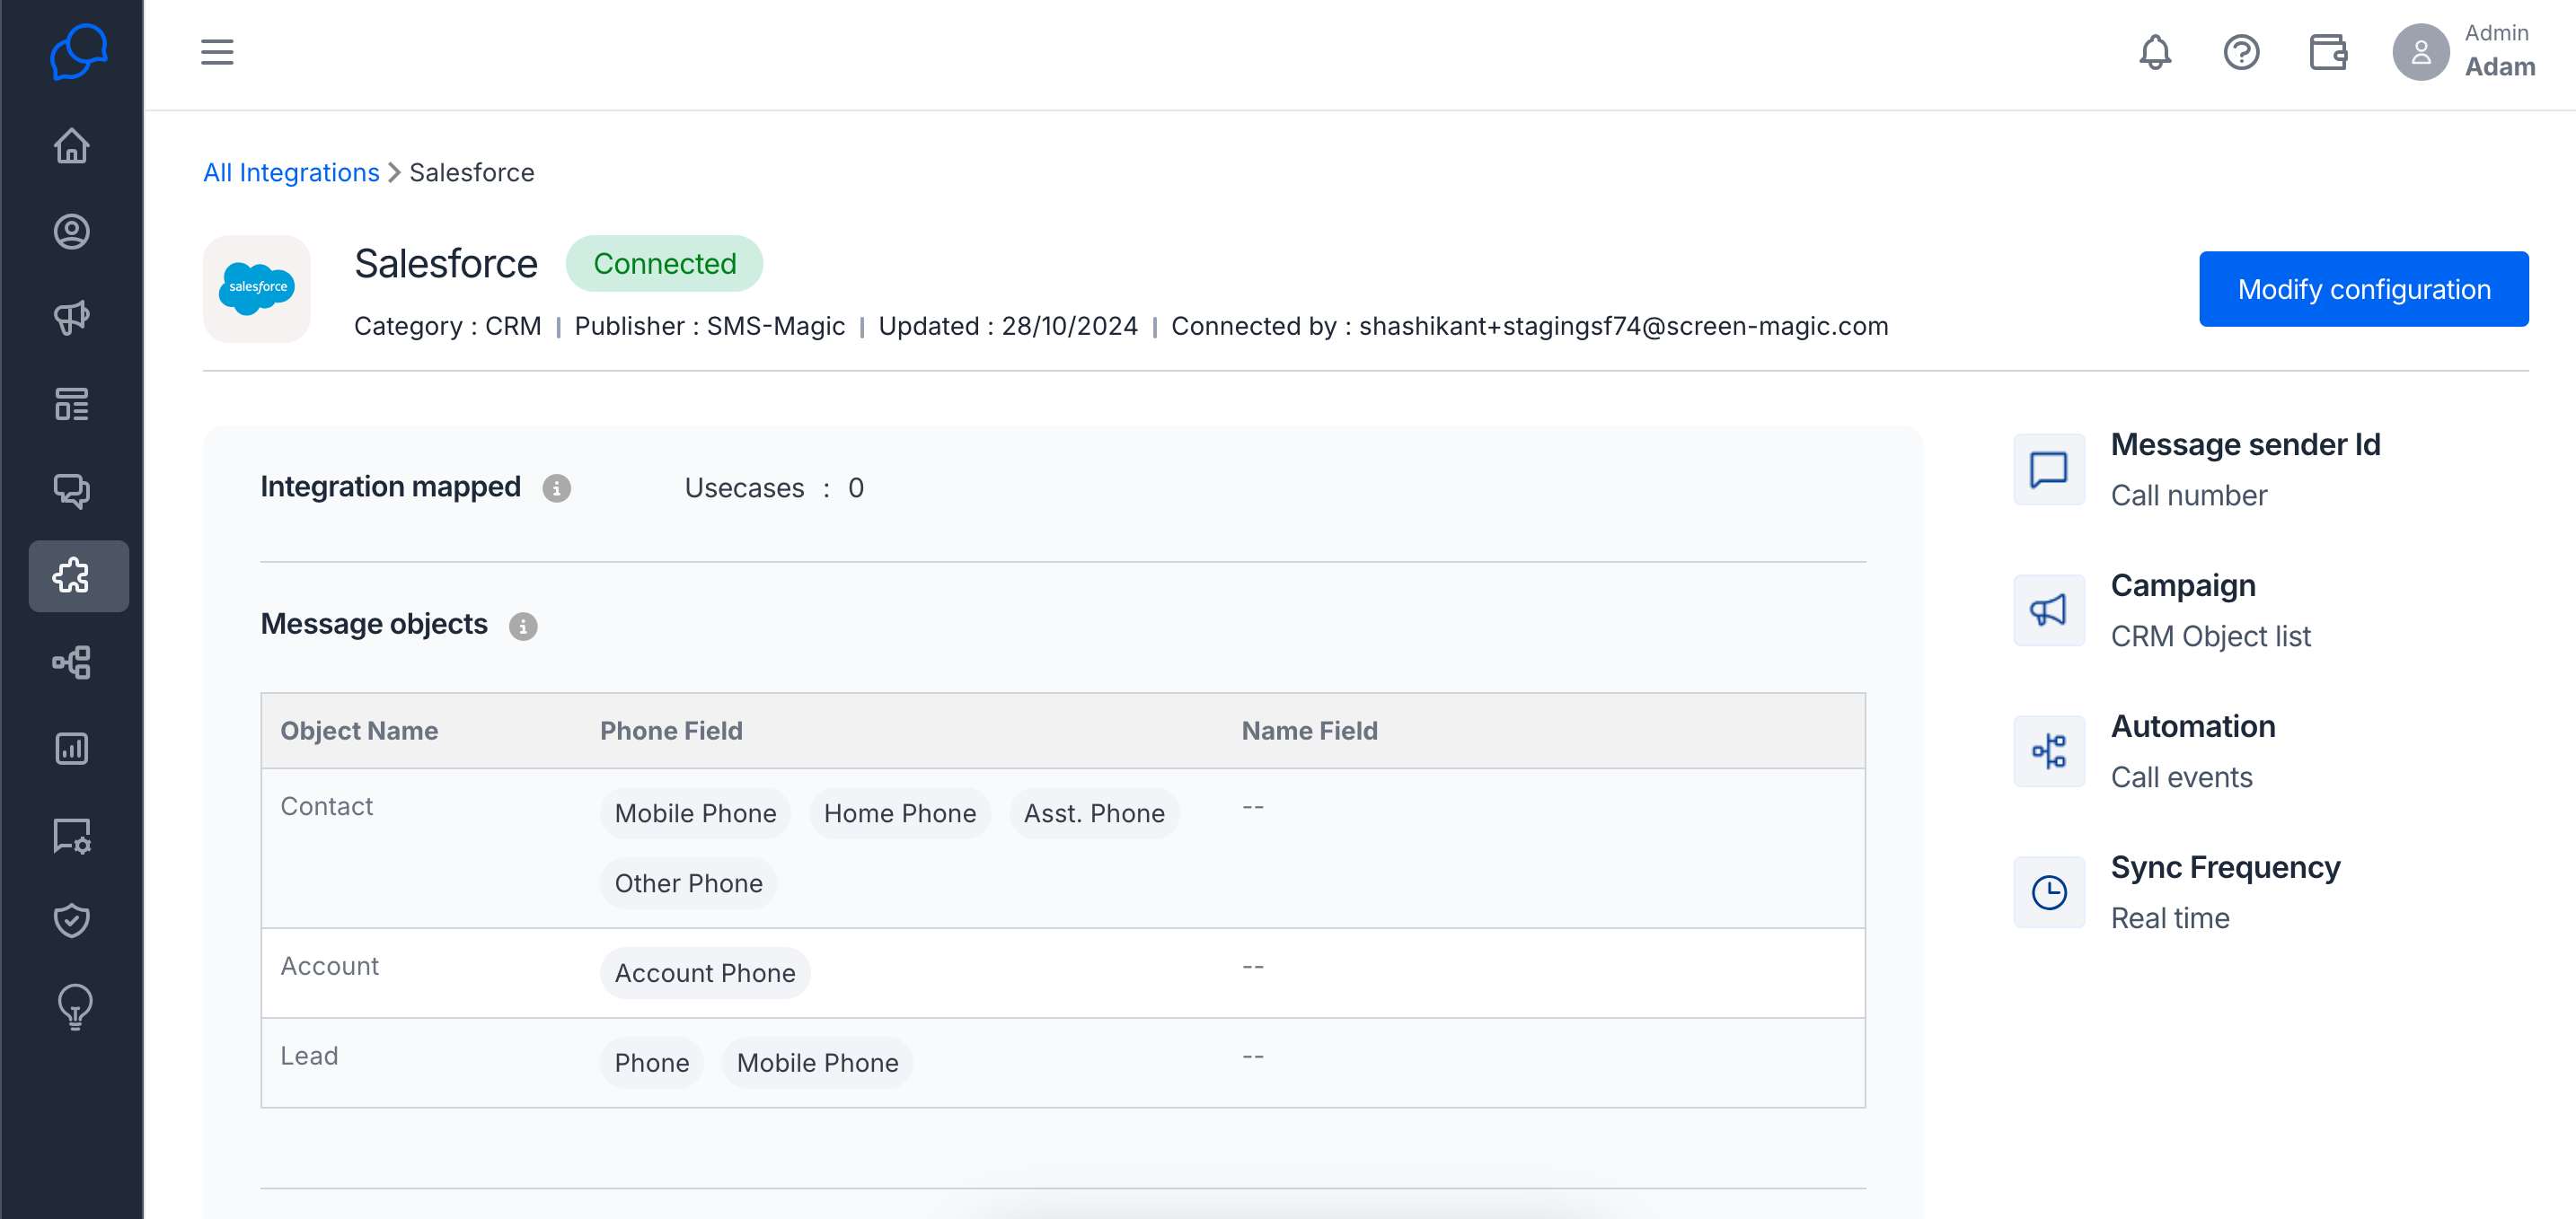Click the Contact object name cell
Screen dimensions: 2576x1219
click(326, 806)
